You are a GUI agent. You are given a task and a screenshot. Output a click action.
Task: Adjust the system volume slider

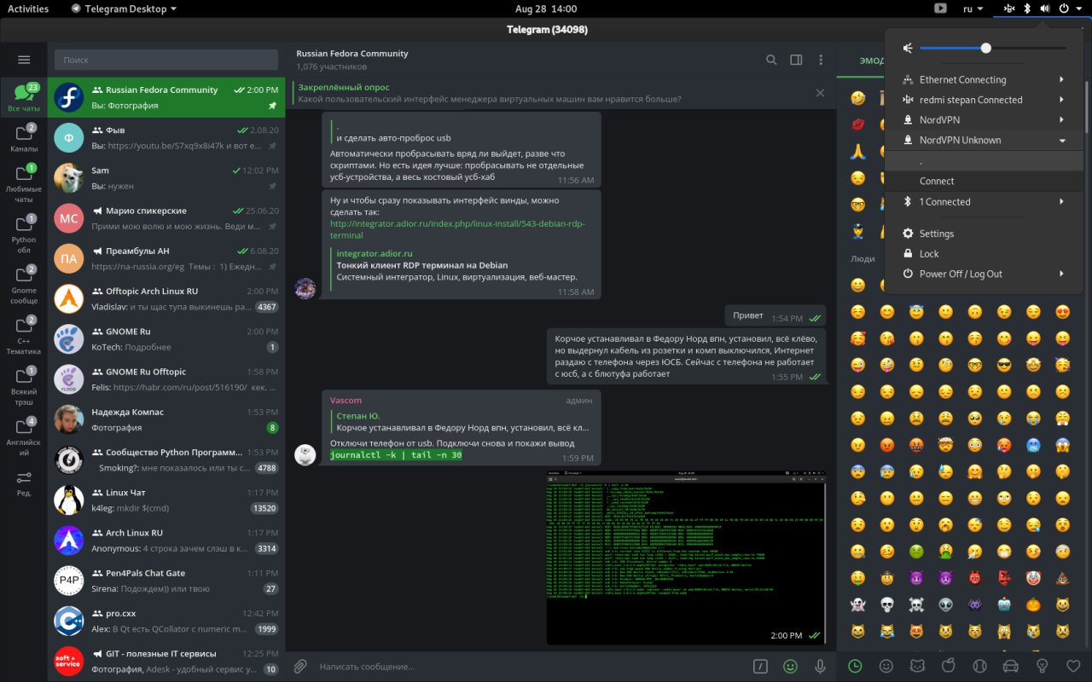coord(993,49)
